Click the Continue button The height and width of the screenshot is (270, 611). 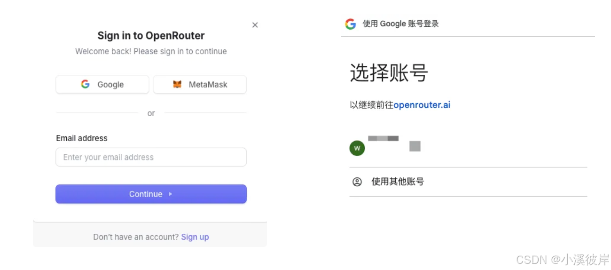pos(151,194)
